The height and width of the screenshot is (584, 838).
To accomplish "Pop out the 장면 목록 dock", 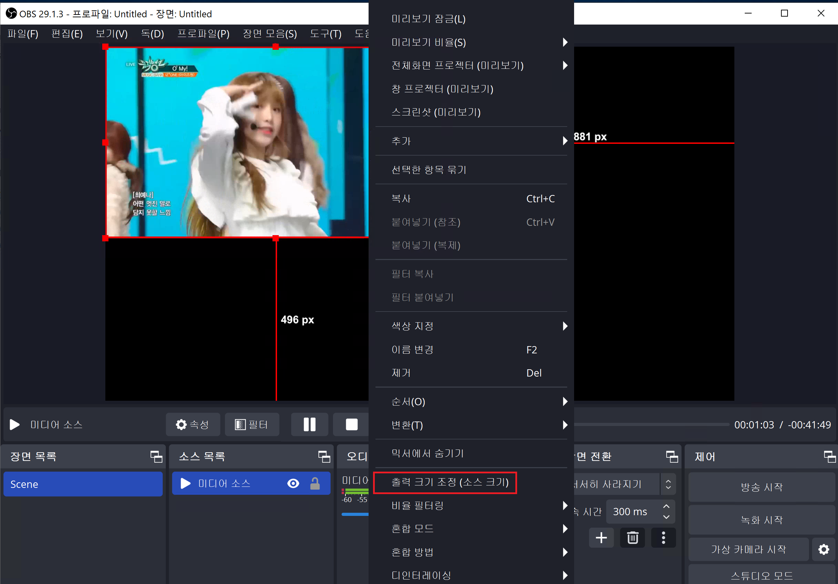I will pyautogui.click(x=156, y=456).
